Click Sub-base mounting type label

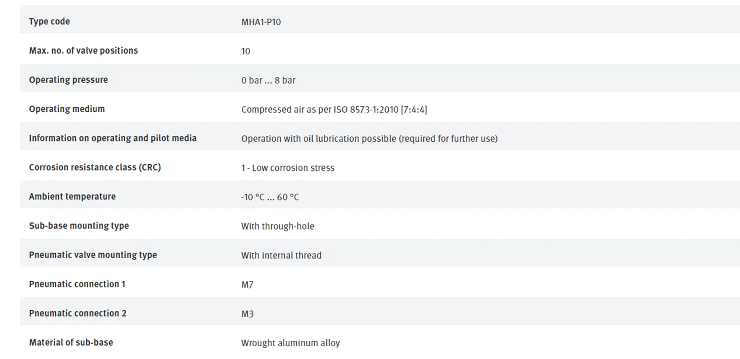pos(79,226)
